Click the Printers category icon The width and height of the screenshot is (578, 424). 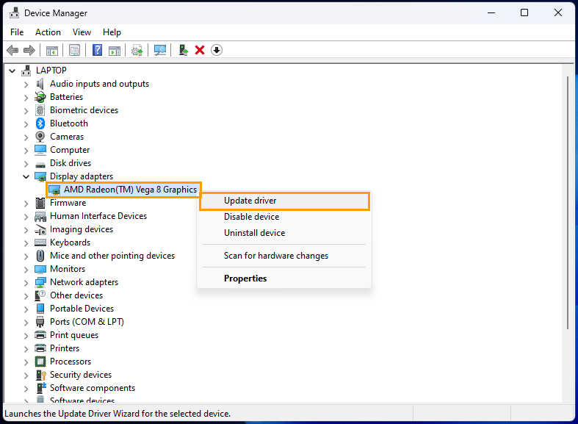[40, 348]
